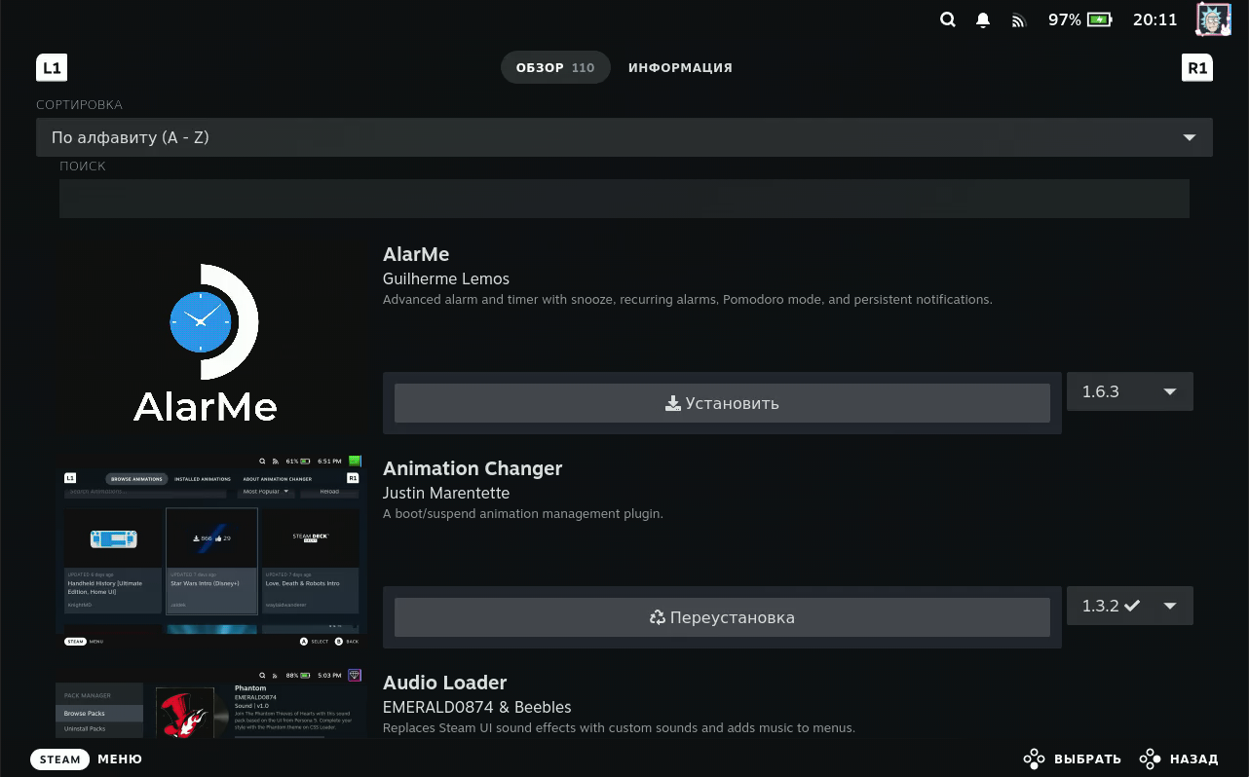Click the 97% battery percentage text

(x=1065, y=19)
